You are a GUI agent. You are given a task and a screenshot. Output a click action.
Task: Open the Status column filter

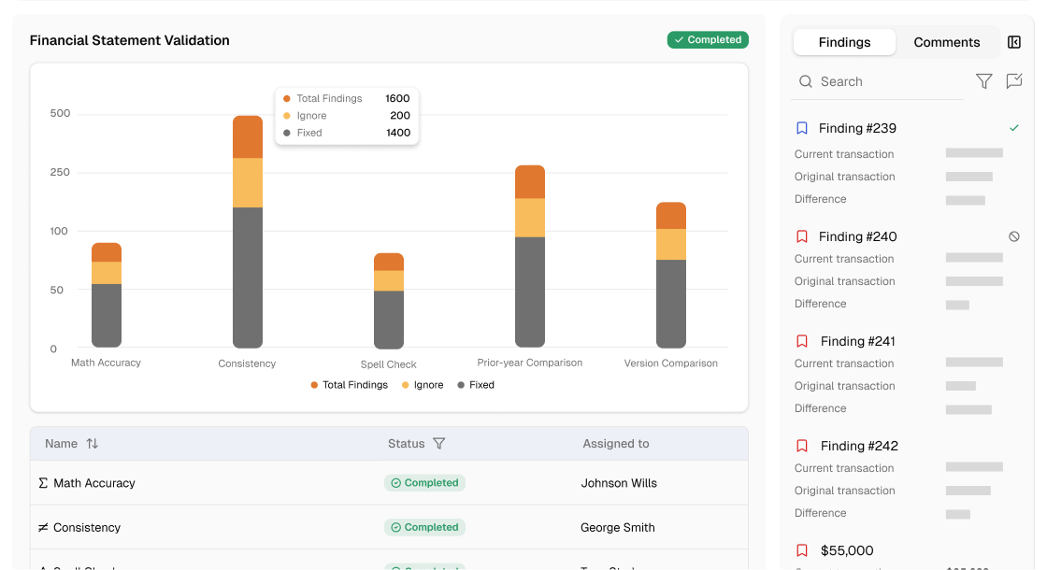click(439, 444)
